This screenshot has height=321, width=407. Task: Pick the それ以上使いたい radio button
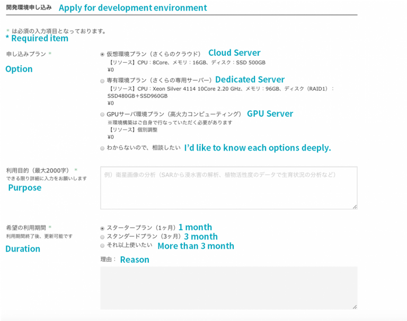coord(102,246)
